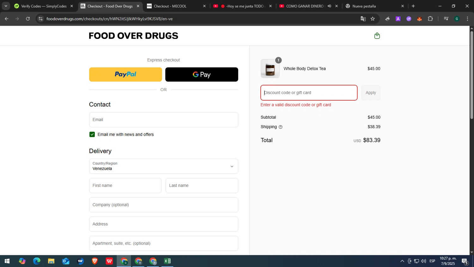This screenshot has width=474, height=267.
Task: Switch to Verify Codes — SimplyCodes tab
Action: click(44, 6)
